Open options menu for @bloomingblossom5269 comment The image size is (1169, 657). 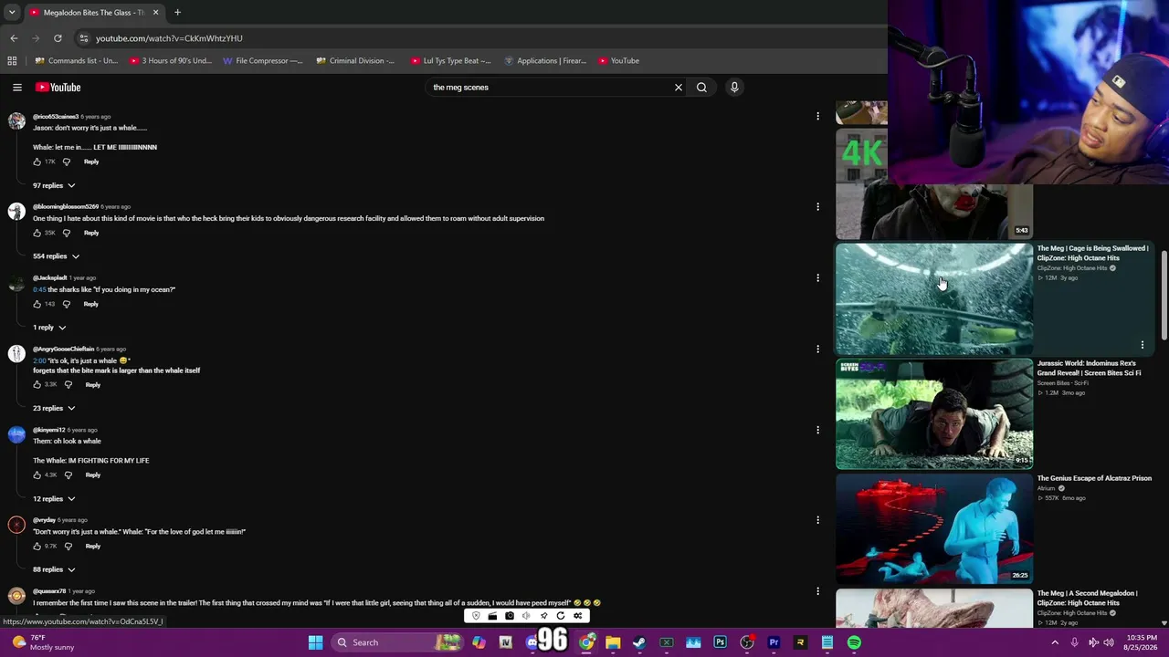pos(817,206)
